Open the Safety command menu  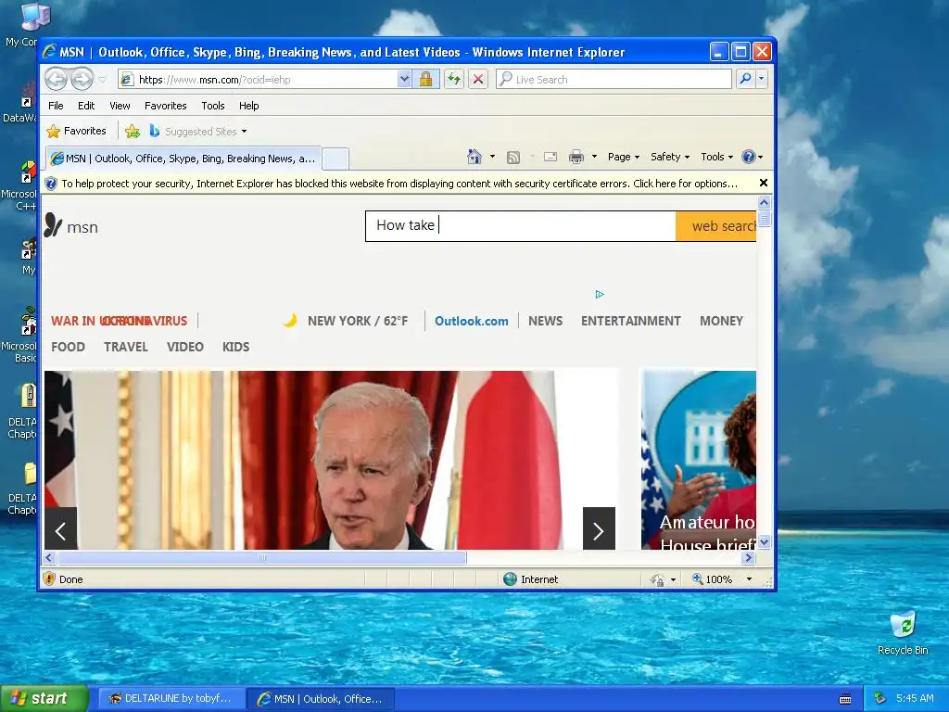coord(670,157)
